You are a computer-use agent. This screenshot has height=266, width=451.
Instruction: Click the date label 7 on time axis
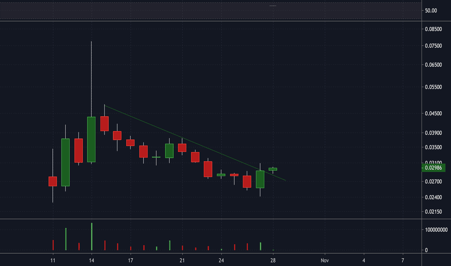point(403,260)
